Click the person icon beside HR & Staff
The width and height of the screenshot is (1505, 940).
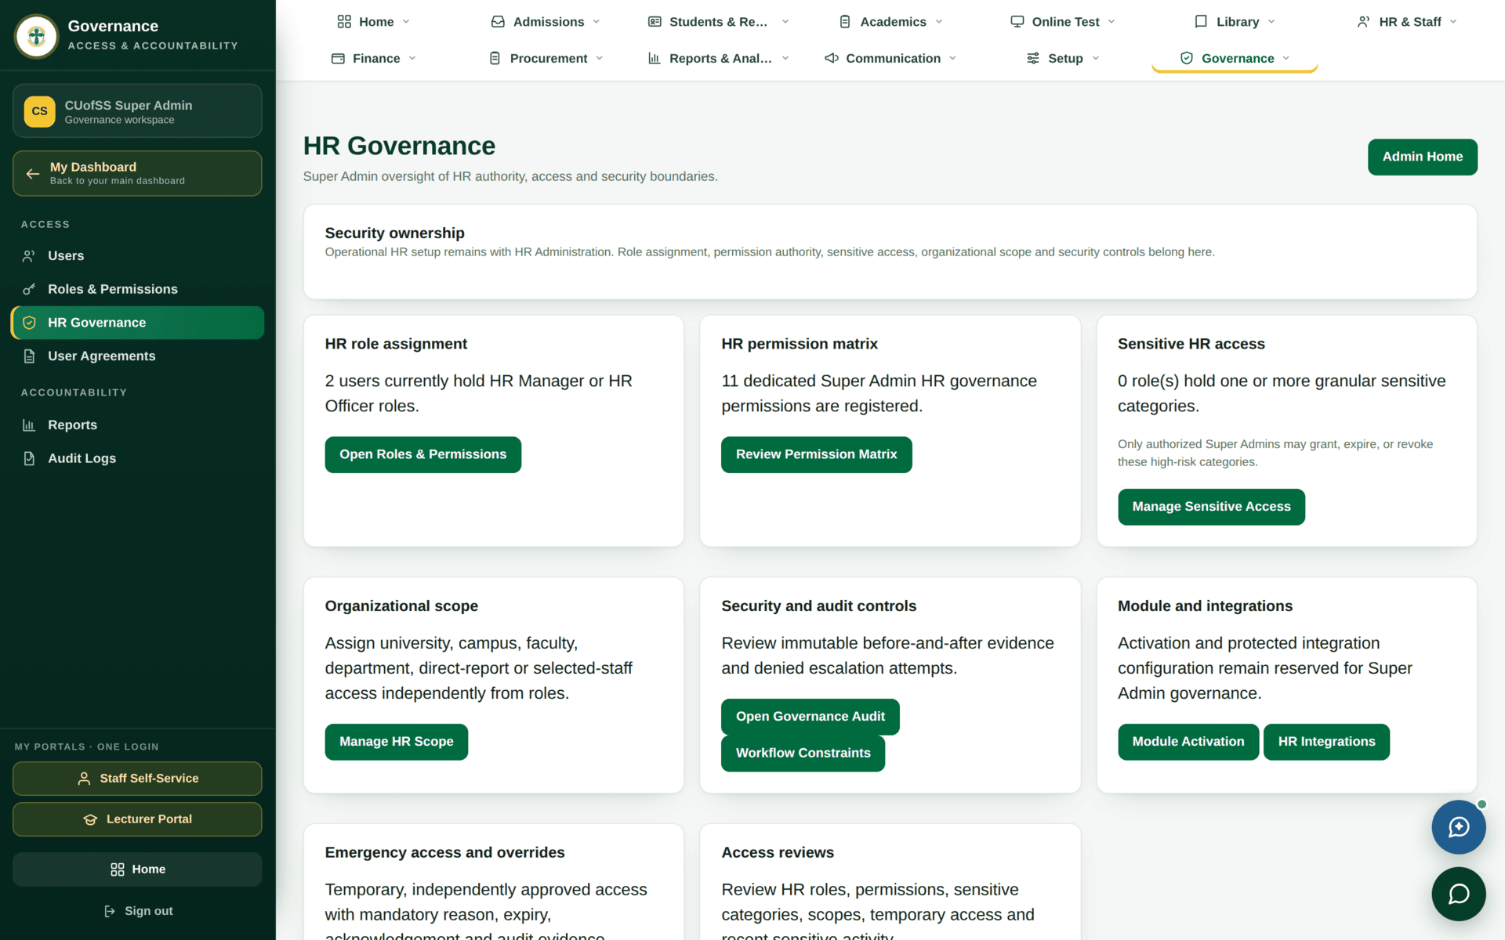[x=1364, y=22]
